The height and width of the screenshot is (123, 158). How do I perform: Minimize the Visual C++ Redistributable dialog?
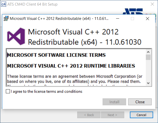point(117,19)
